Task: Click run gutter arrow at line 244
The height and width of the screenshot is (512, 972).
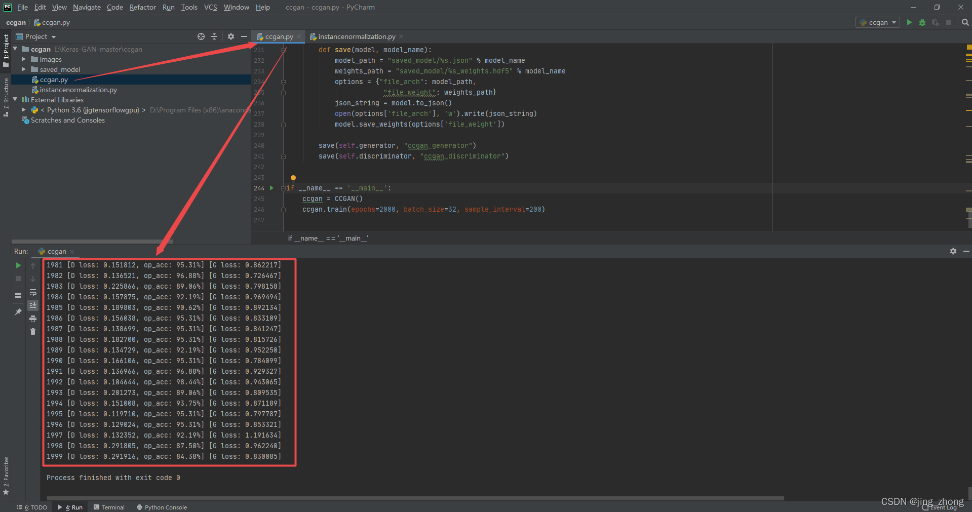Action: point(271,188)
